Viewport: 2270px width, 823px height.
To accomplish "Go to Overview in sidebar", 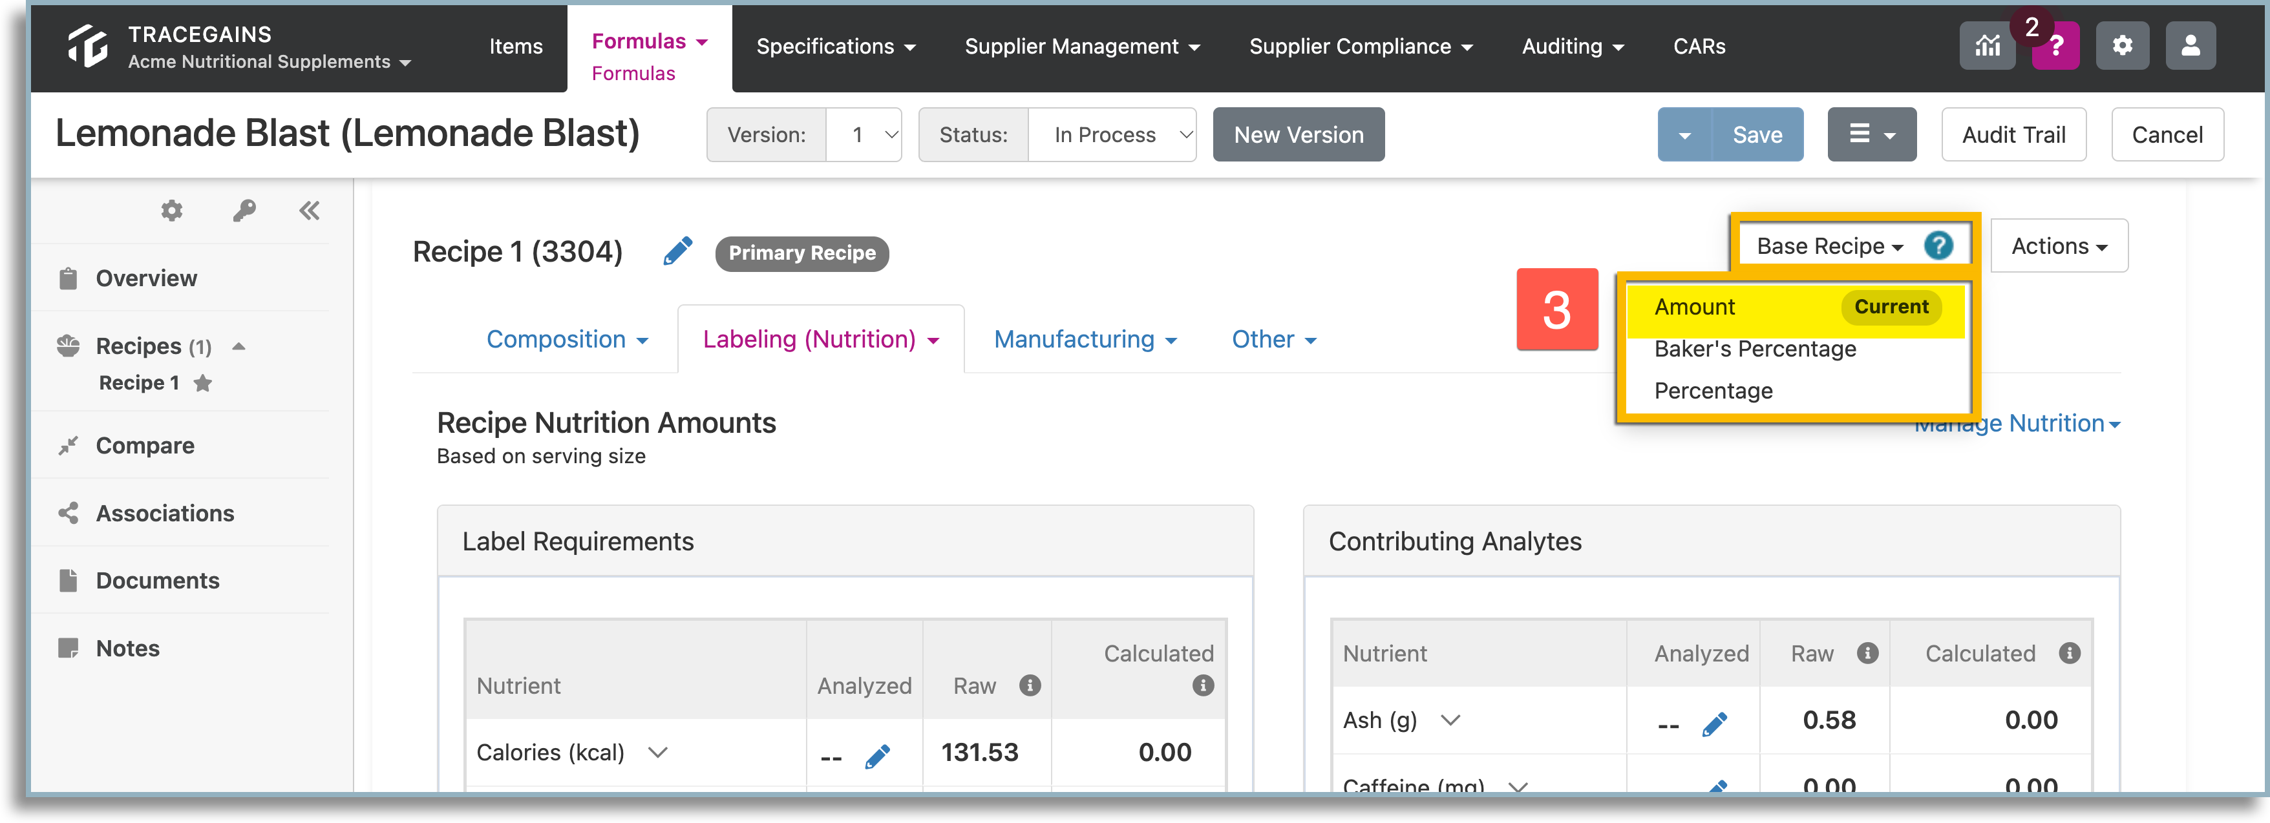I will 146,278.
